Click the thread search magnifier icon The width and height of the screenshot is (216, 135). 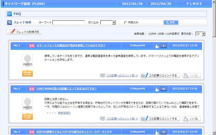9,22
